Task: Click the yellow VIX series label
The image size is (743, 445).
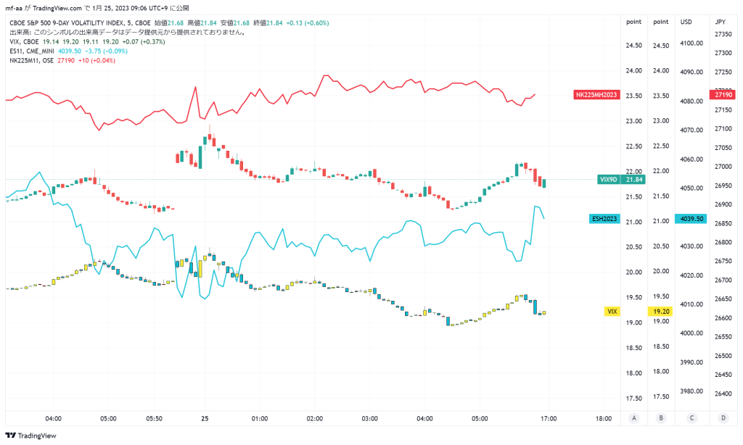Action: pos(612,311)
